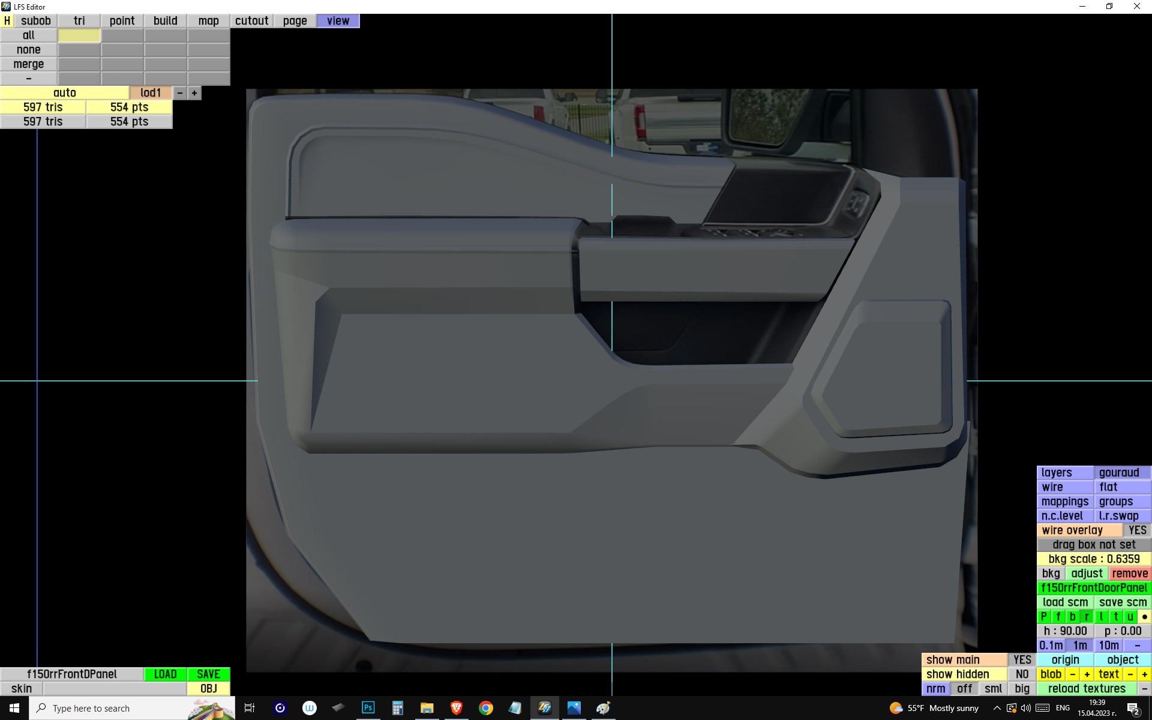Click the black dot view button
This screenshot has height=720, width=1152.
(1144, 617)
